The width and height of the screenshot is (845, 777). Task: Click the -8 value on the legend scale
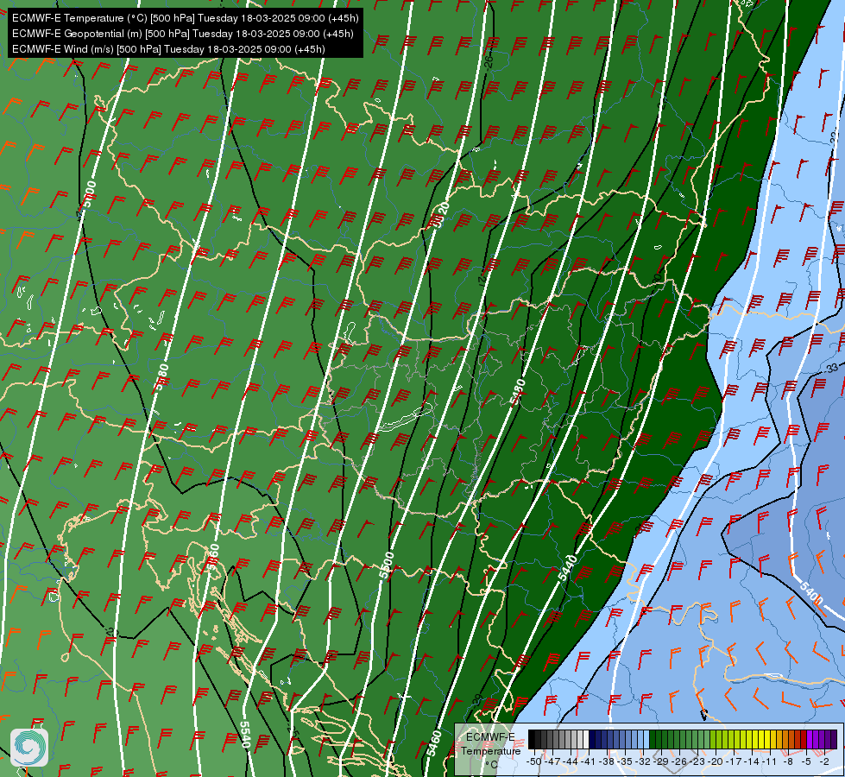(788, 761)
